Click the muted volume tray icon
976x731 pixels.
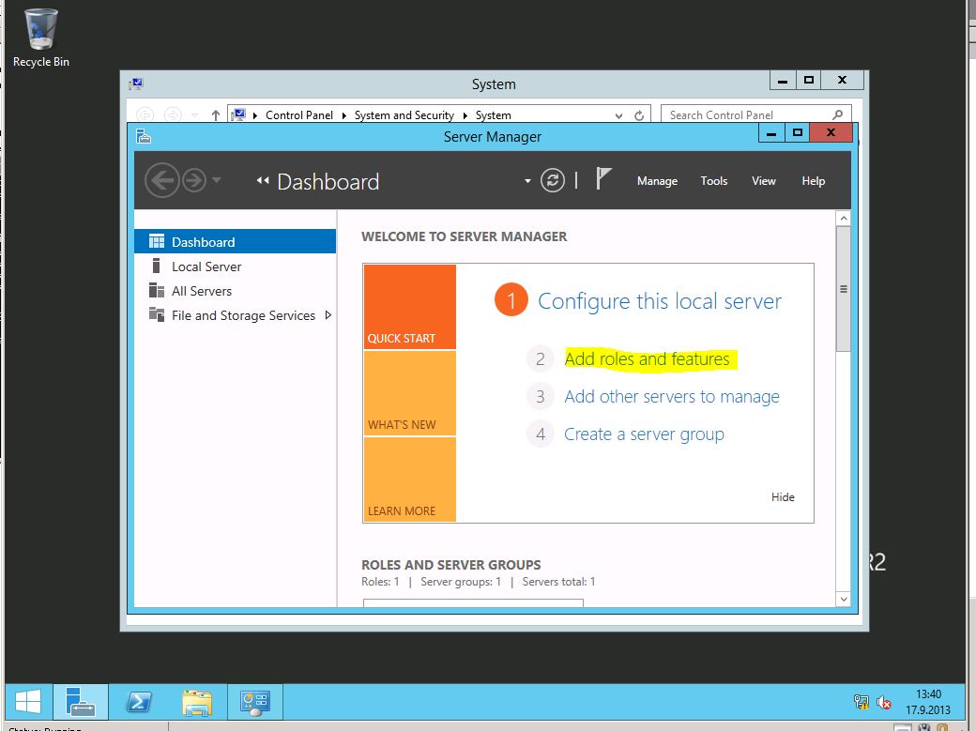click(x=883, y=702)
